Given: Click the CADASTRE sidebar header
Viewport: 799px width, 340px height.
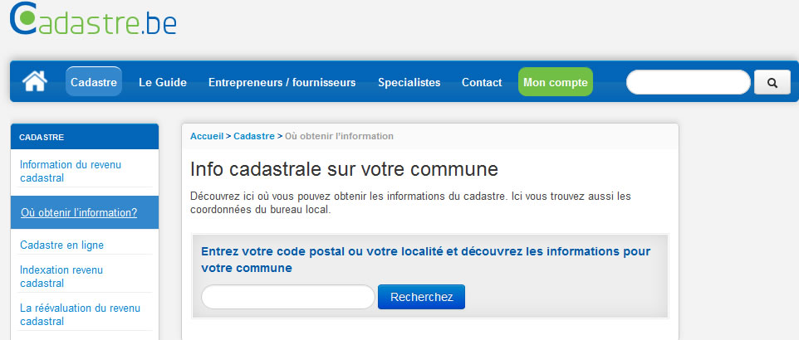Looking at the screenshot, I should pyautogui.click(x=42, y=137).
